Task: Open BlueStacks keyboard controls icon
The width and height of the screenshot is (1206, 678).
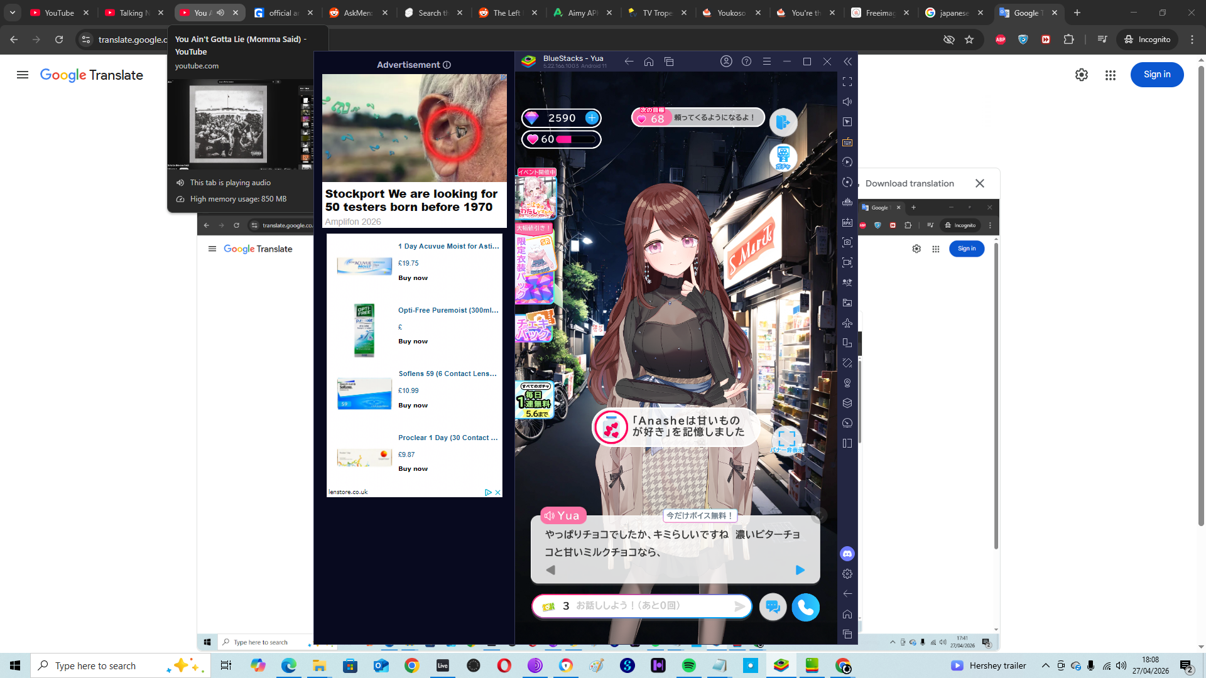Action: click(x=847, y=142)
